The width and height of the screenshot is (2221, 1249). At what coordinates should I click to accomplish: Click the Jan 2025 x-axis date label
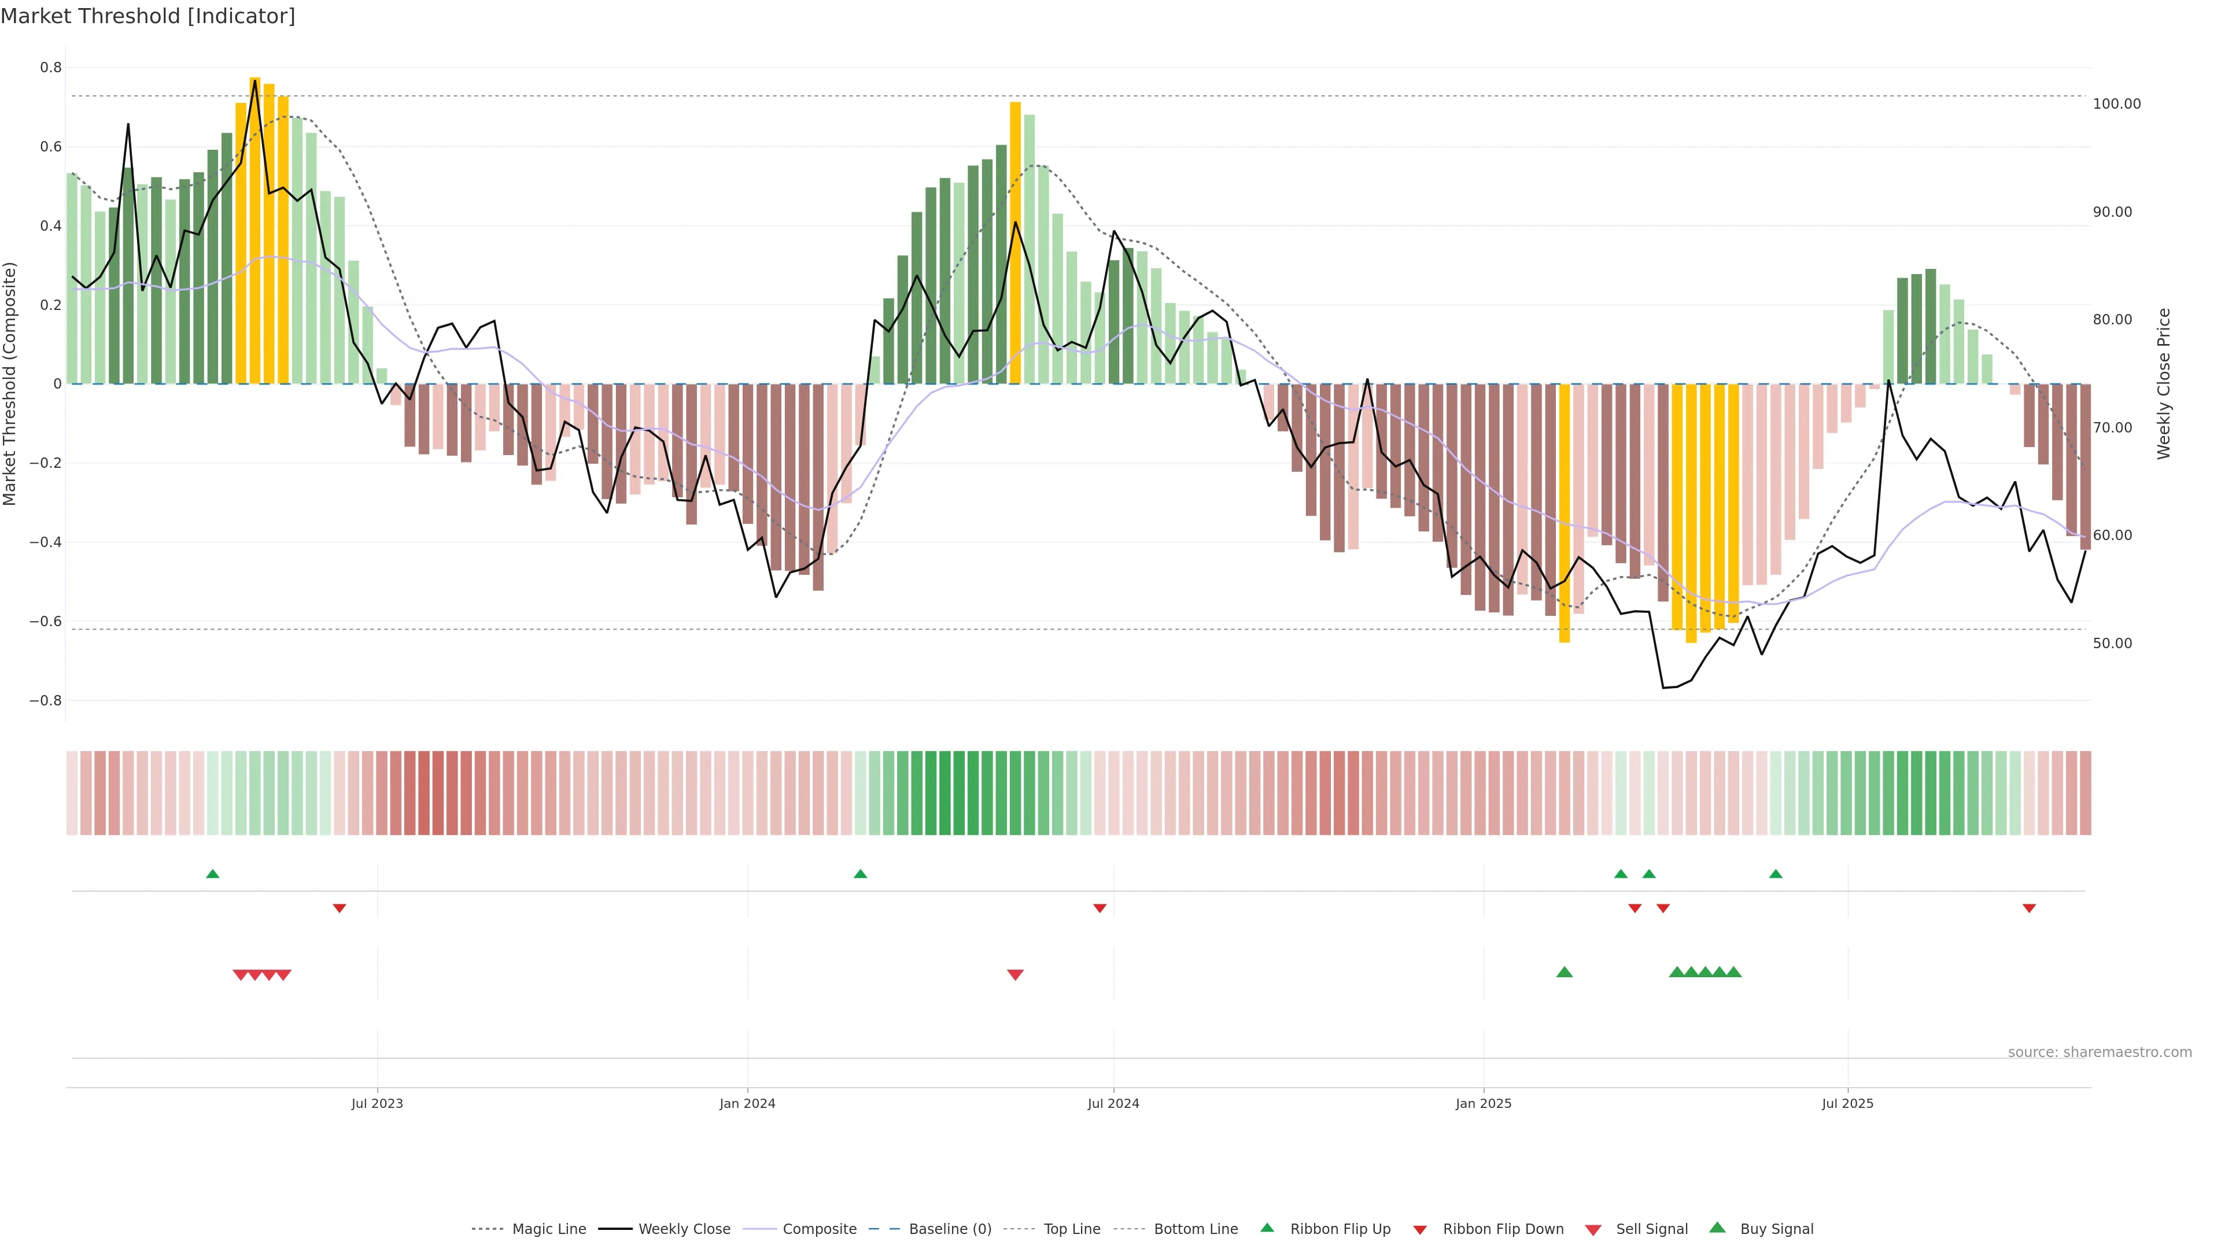pyautogui.click(x=1483, y=1103)
